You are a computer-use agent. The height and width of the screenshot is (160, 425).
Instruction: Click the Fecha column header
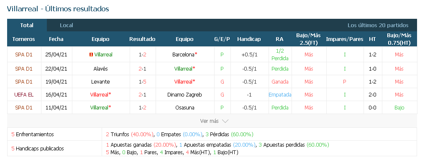(56, 39)
